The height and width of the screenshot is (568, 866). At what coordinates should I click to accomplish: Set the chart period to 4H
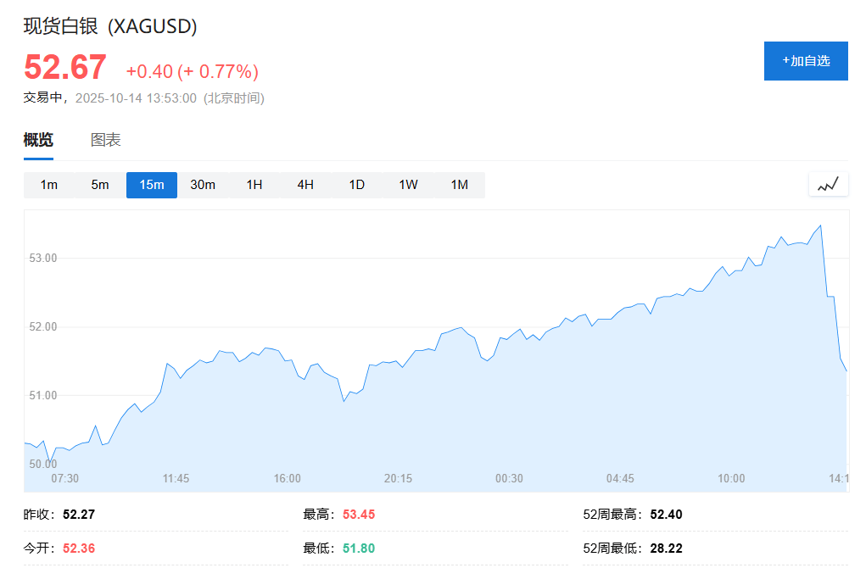[x=305, y=185]
